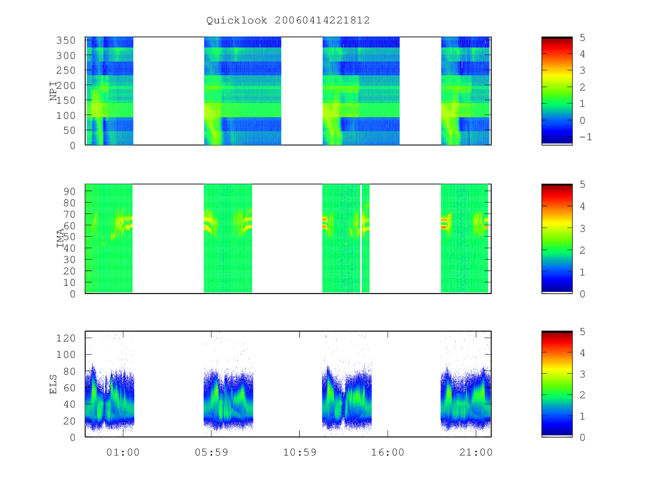Click the 100 tick on ELS axis
Viewport: 655px width, 491px height.
[67, 355]
